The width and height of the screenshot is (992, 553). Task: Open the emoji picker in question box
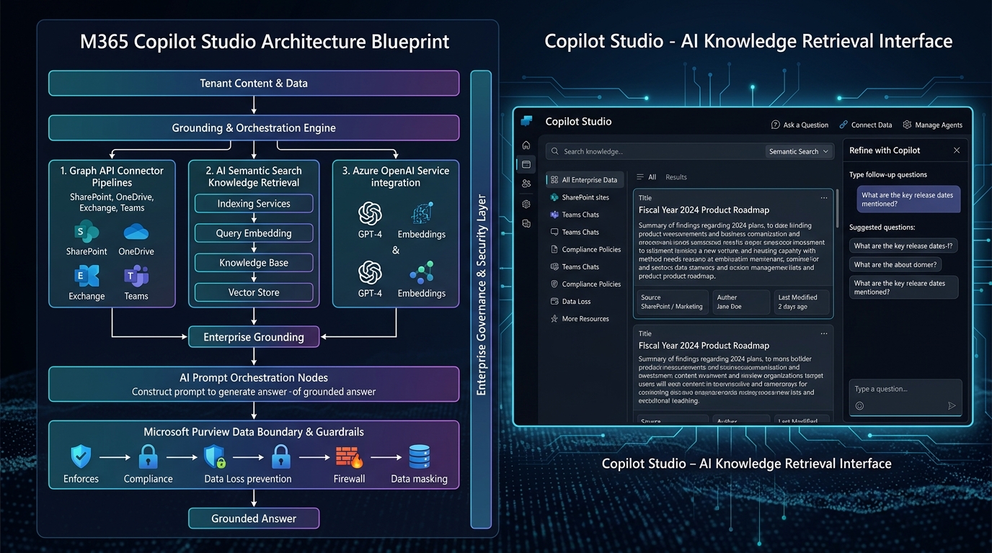click(859, 406)
